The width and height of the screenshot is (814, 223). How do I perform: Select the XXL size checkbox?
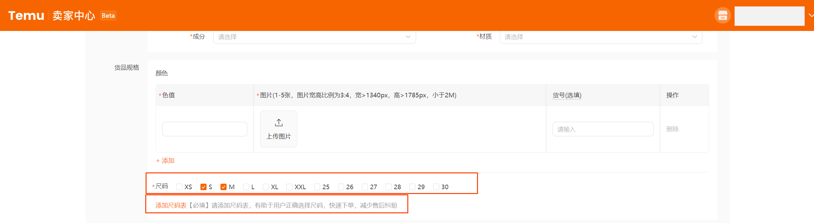290,187
